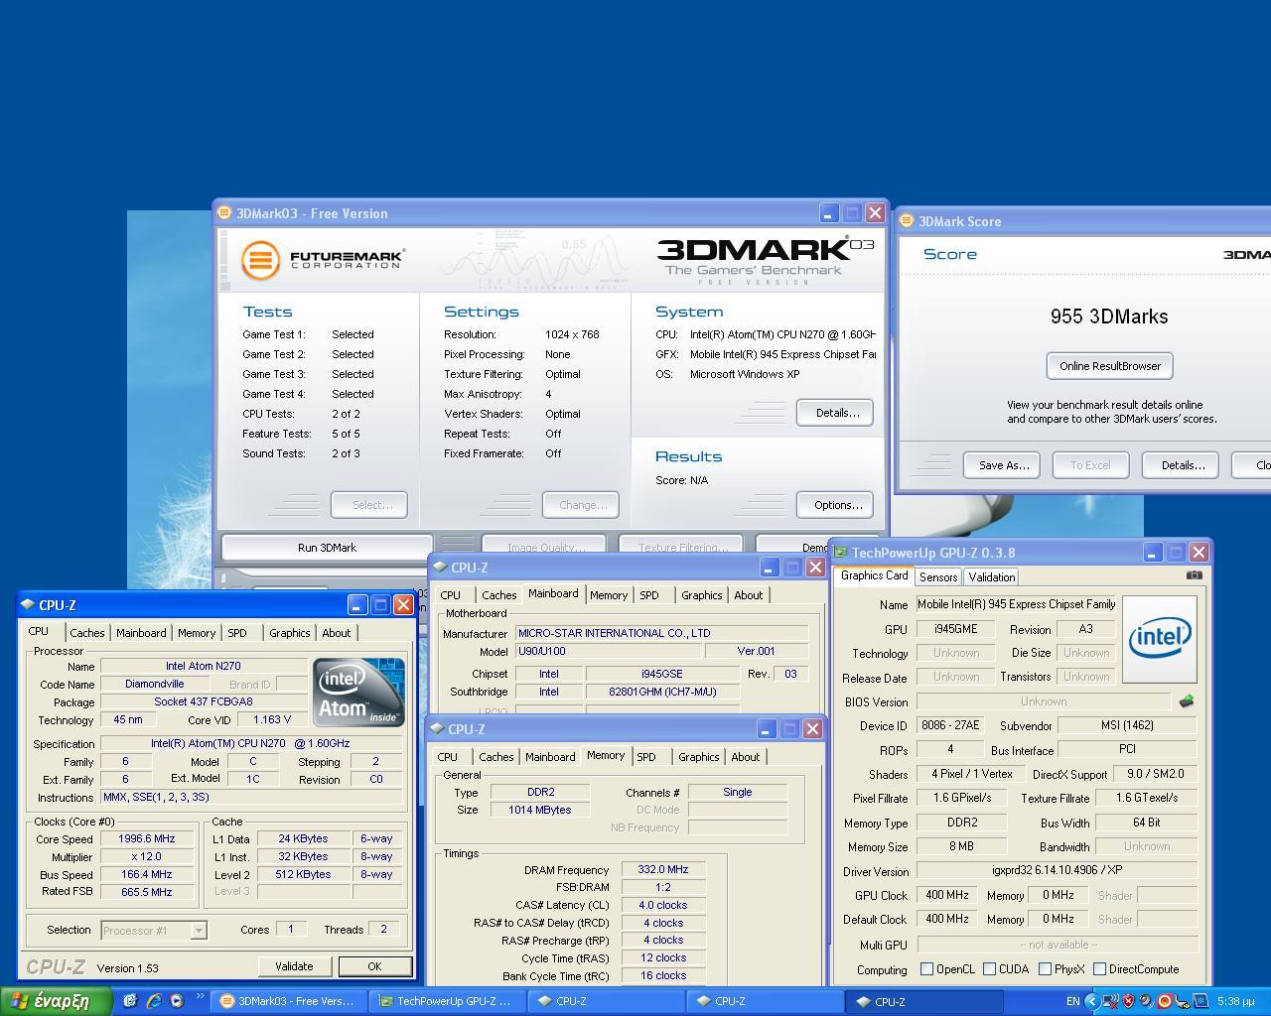Viewport: 1271px width, 1016px height.
Task: Open the Validation tab in GPU-Z
Action: [x=991, y=576]
